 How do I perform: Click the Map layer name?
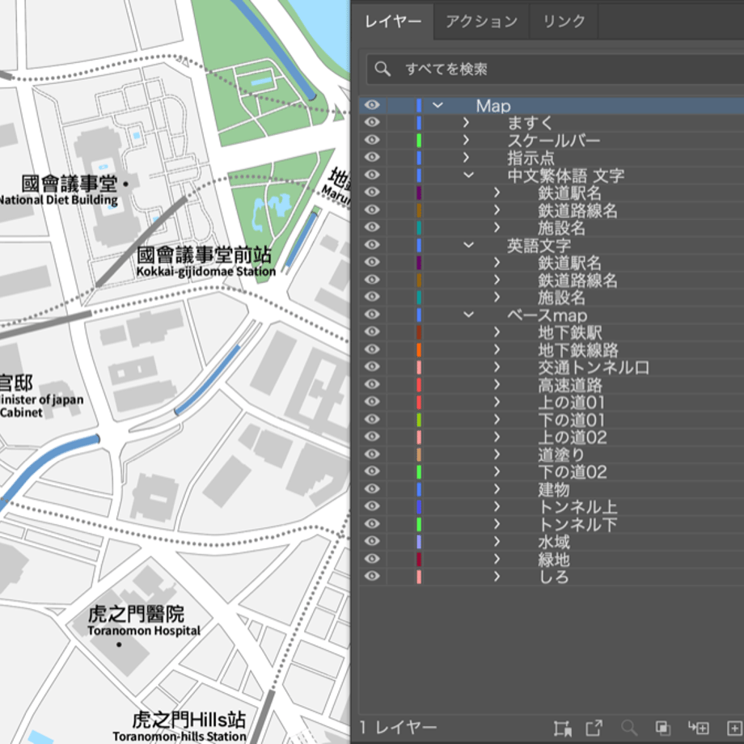(493, 106)
